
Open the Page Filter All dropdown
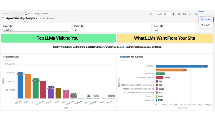112,30
